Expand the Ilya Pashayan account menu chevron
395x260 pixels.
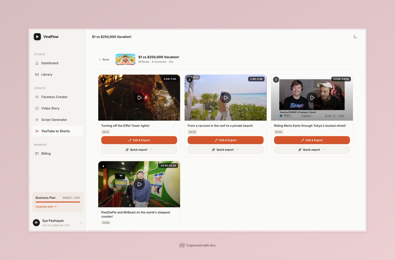pos(81,223)
